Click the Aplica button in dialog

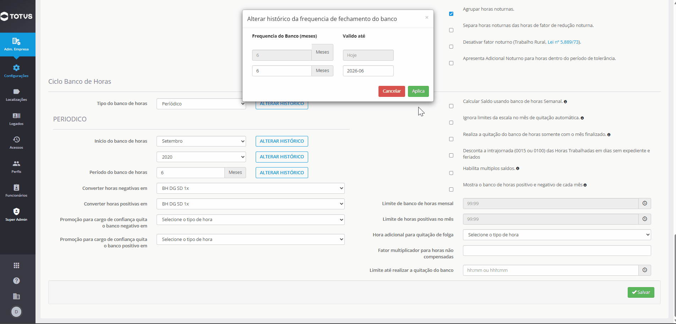(418, 91)
